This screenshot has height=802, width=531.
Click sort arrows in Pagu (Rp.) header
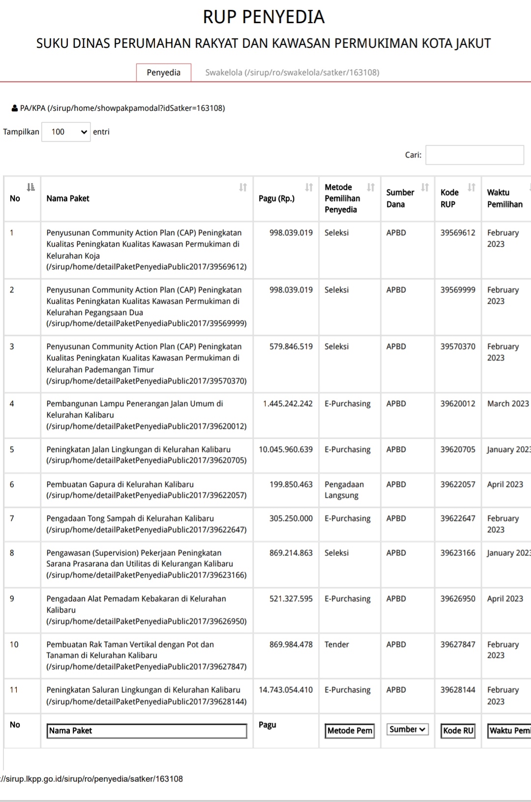pos(309,187)
